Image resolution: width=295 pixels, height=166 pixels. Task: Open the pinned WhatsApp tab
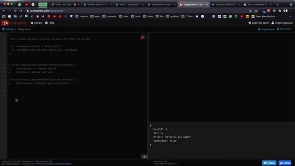[x=19, y=5]
